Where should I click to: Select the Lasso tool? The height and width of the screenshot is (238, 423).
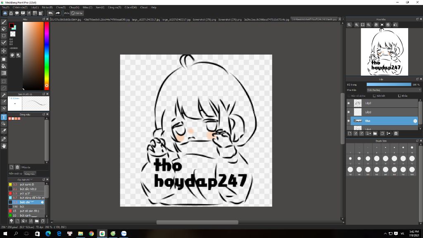coord(4,88)
